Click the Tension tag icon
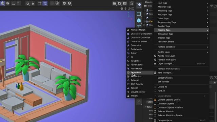This screenshot has height=122, width=217. [x=128, y=88]
